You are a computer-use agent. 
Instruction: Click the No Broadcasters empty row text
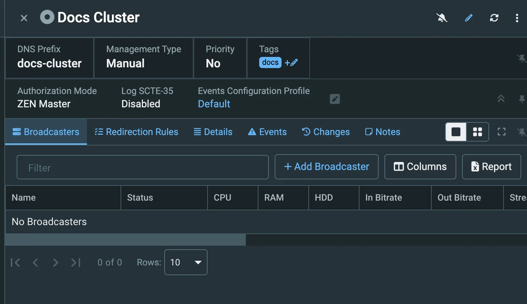[x=49, y=222]
